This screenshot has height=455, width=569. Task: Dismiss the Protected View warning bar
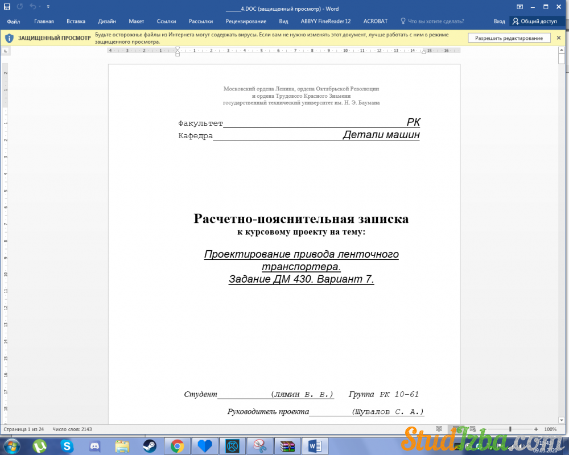(559, 38)
